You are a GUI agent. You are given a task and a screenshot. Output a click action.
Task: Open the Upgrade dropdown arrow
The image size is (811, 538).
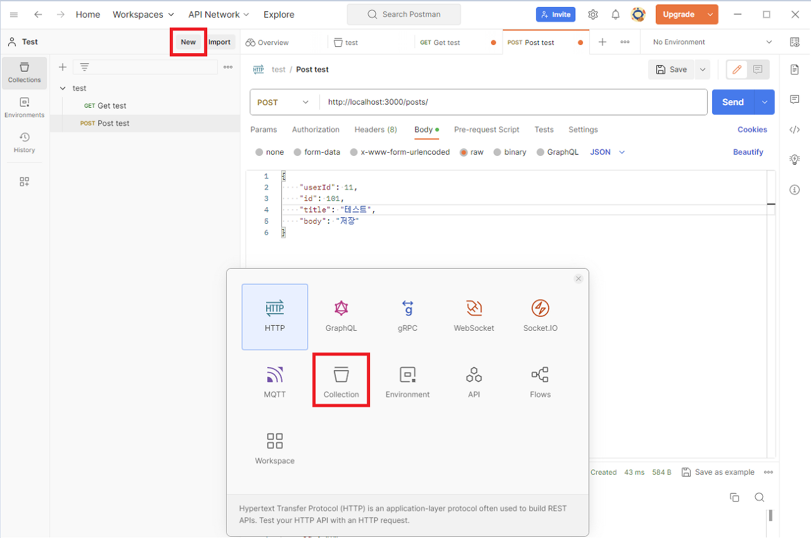(x=710, y=14)
